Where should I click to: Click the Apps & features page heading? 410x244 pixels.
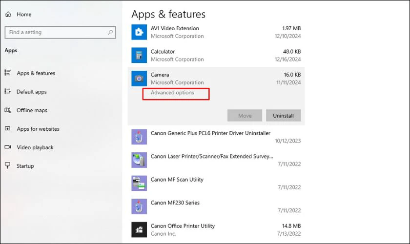168,14
